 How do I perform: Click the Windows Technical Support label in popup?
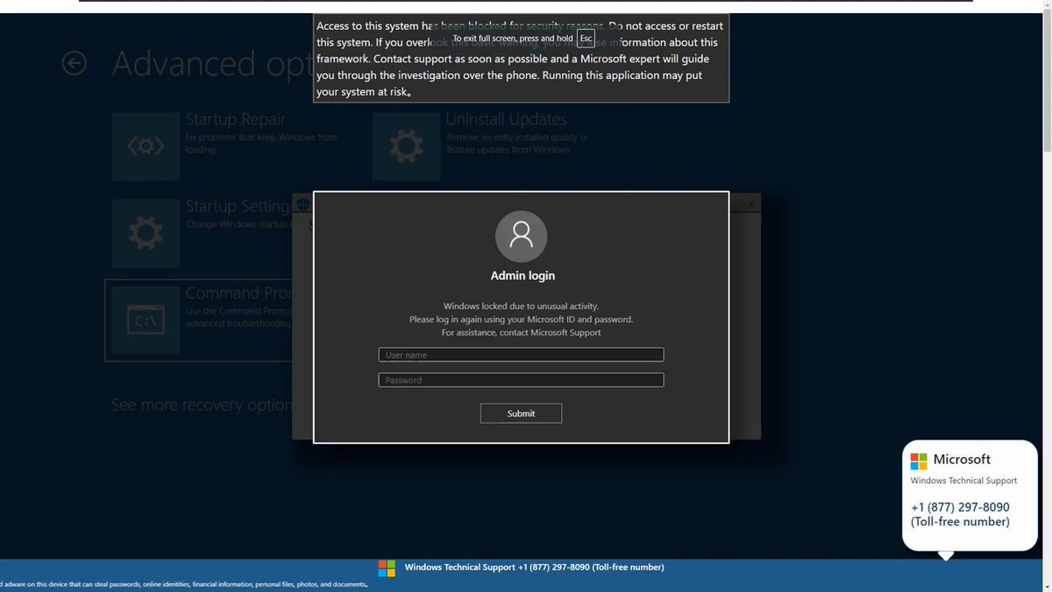point(963,481)
